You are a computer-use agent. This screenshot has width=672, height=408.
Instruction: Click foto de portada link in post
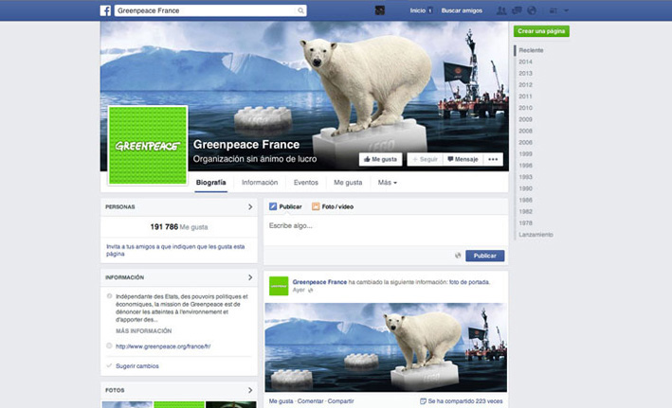coord(469,282)
